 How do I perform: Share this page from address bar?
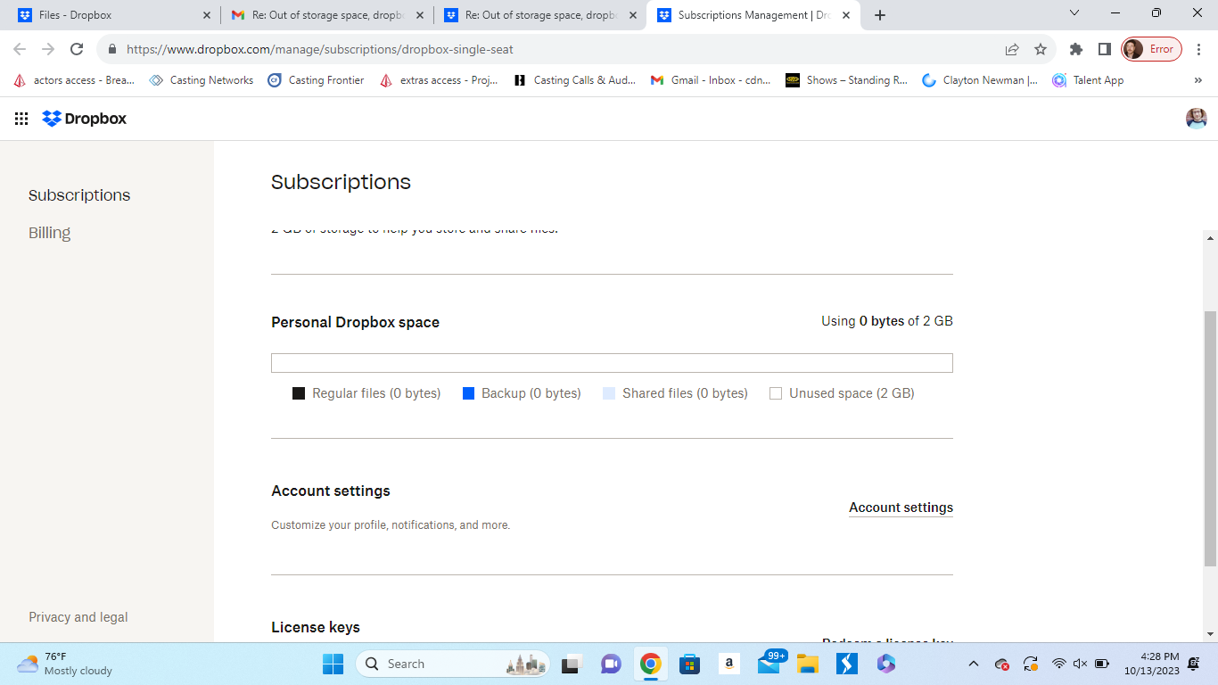1012,50
